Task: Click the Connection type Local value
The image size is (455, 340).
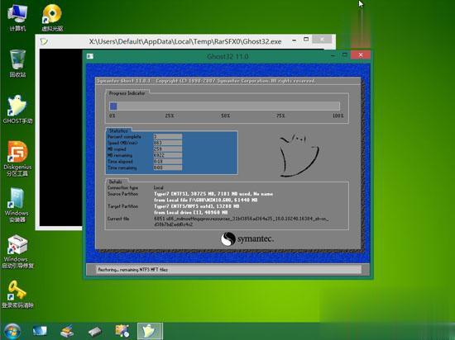Action: pyautogui.click(x=159, y=188)
